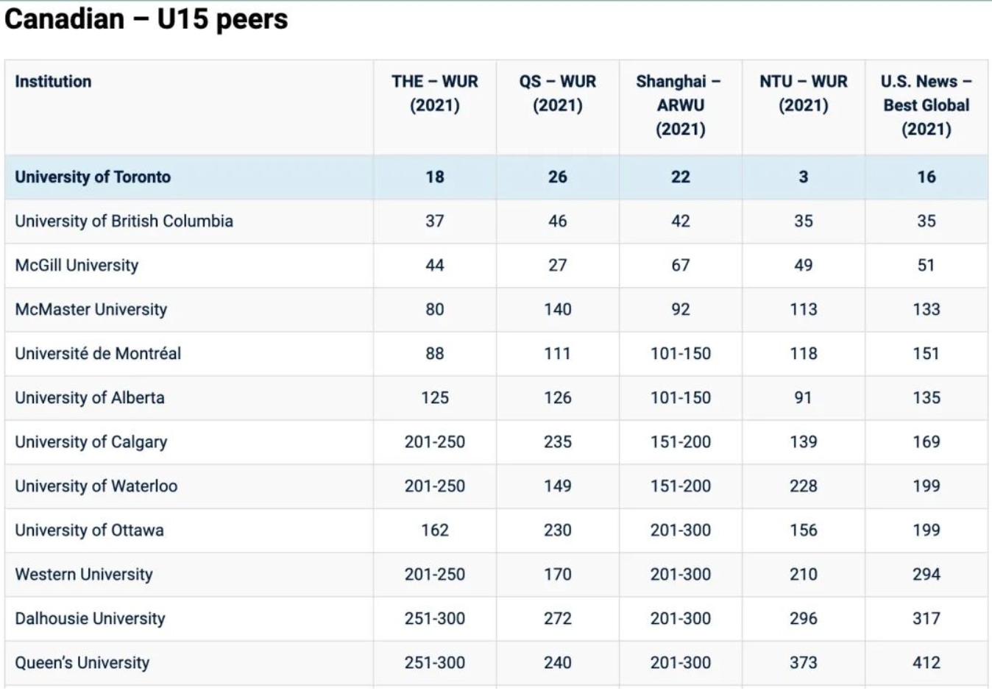Click the Queen's University institution cell
This screenshot has height=699, width=992.
tap(82, 663)
